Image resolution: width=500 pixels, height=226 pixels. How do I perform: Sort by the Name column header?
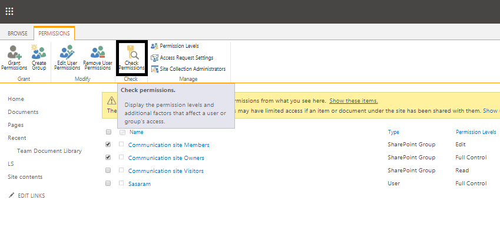click(136, 132)
